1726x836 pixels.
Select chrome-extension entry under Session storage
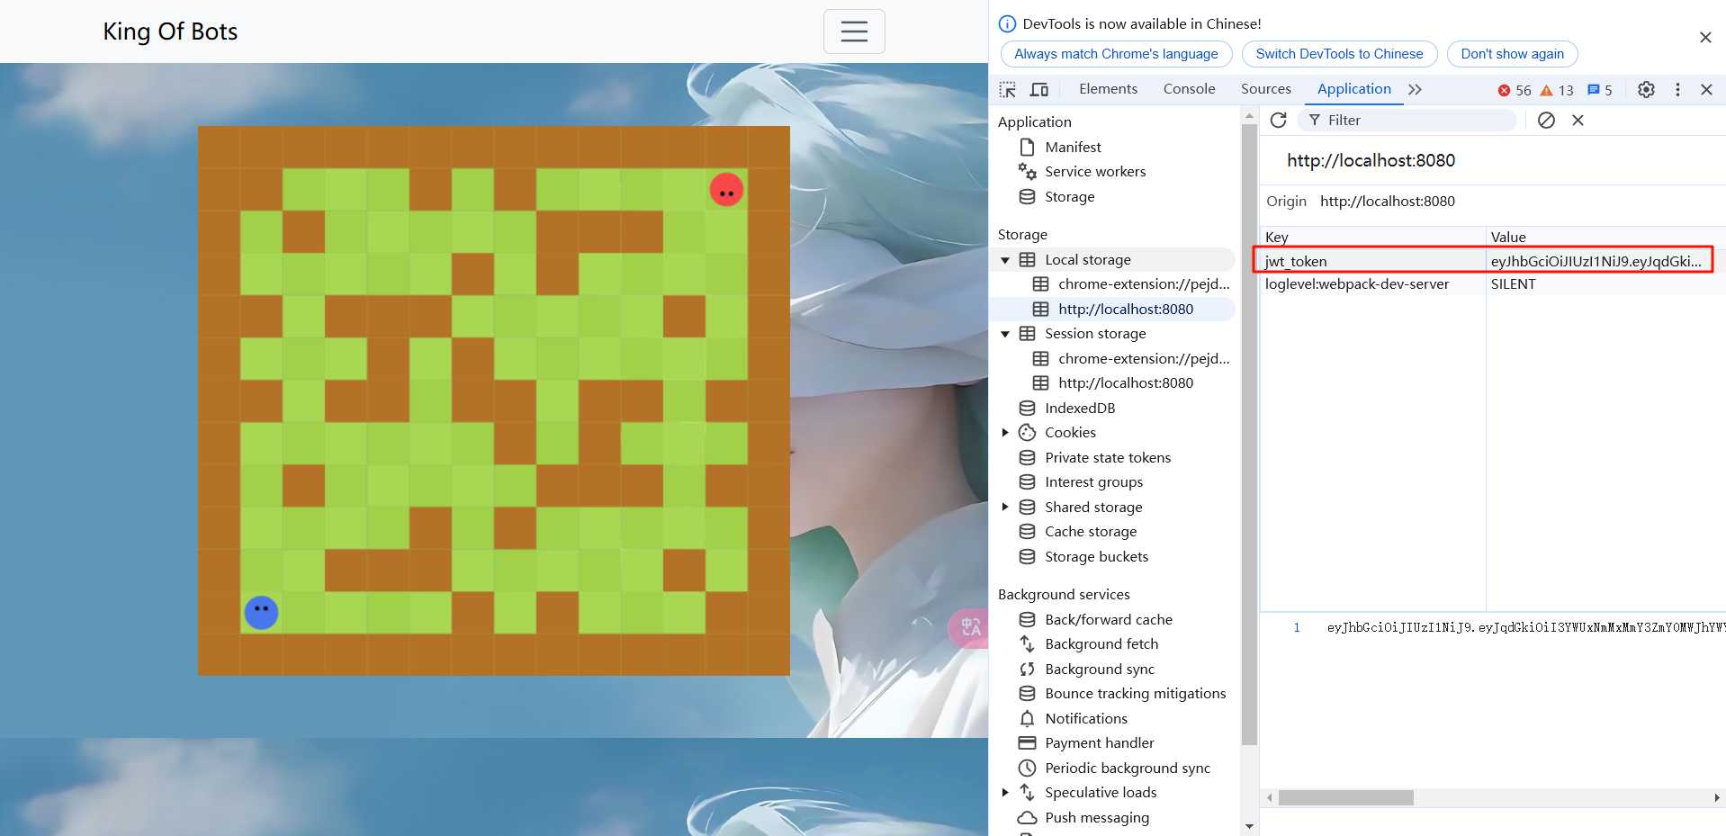(1144, 358)
